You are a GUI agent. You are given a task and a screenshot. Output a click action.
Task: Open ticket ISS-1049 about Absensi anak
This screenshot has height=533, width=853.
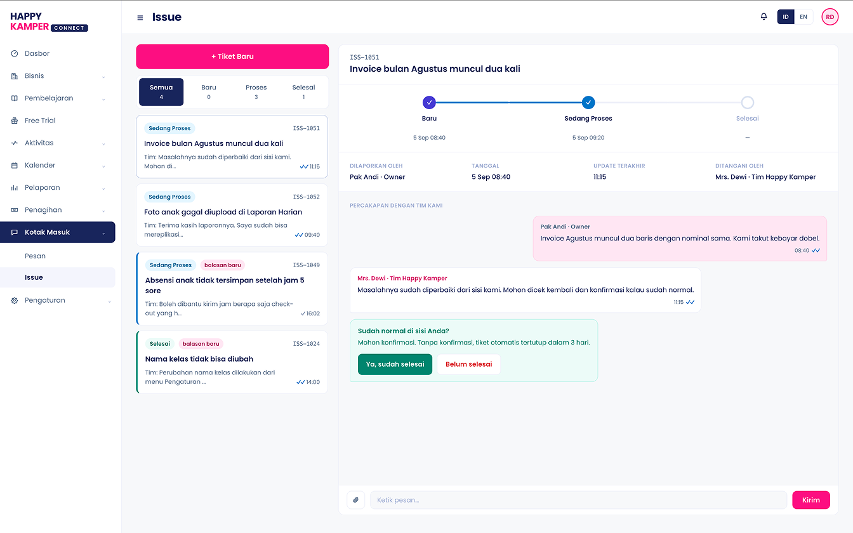[232, 289]
